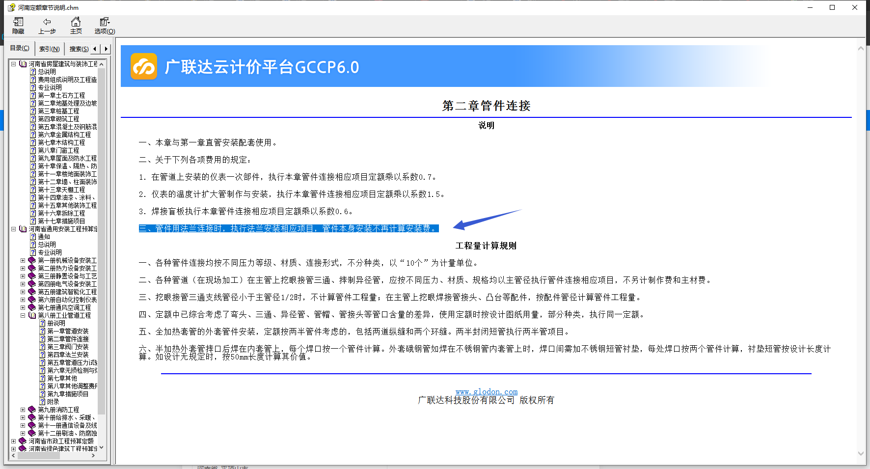Expand 第四册电气设备安装 tree node
Viewport: 870px width, 469px height.
[23, 284]
